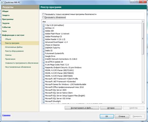
Task: Select Microsoft SQL Server Native Client entry
Action: coord(59,93)
